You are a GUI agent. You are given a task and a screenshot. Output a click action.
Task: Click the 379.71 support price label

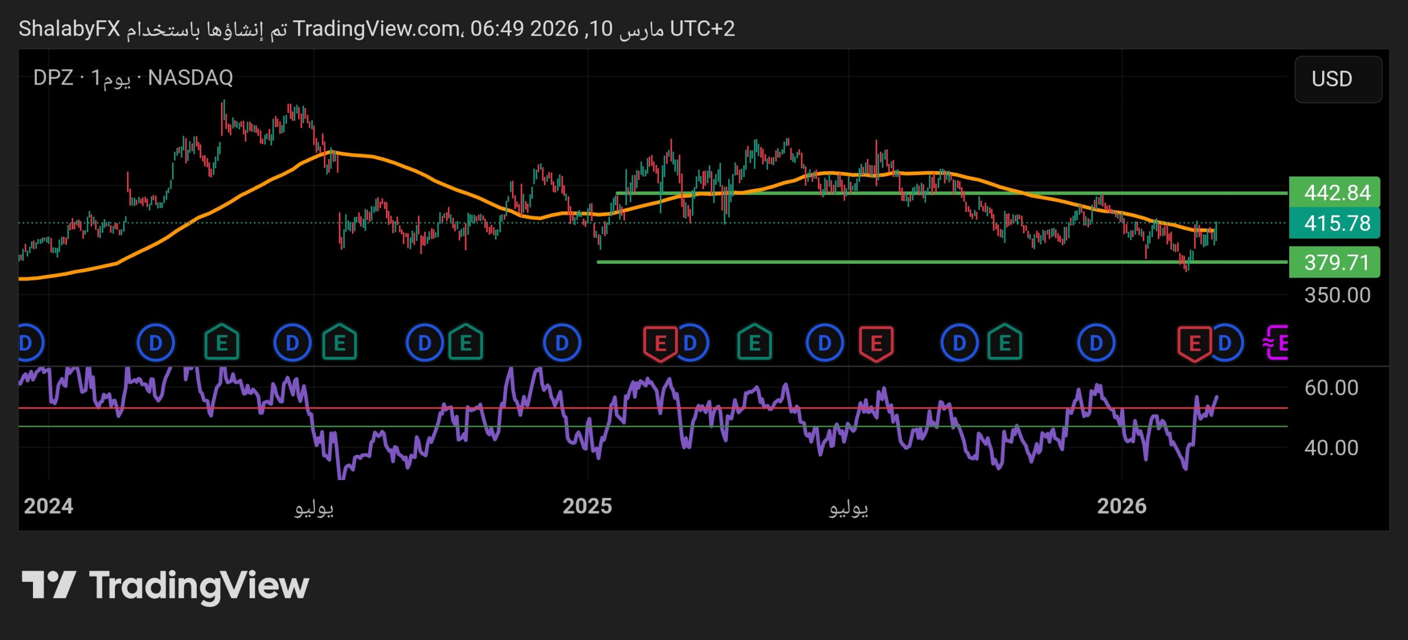click(x=1334, y=262)
